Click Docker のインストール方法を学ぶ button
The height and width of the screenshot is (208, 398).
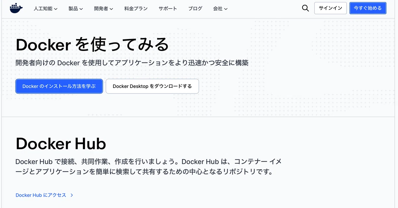(x=59, y=86)
